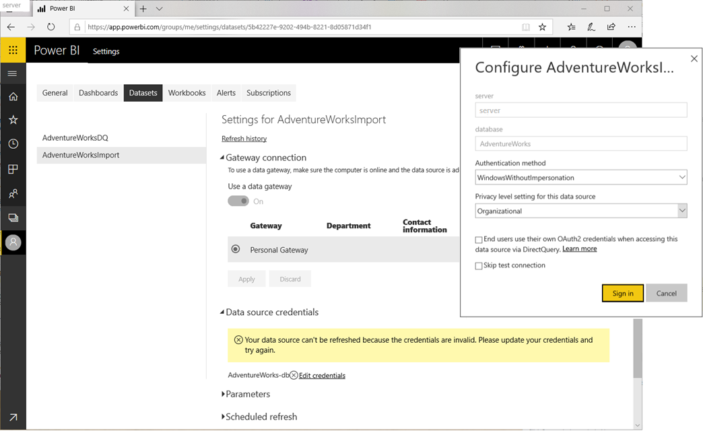Select the Personal Gateway radio button

(x=235, y=249)
